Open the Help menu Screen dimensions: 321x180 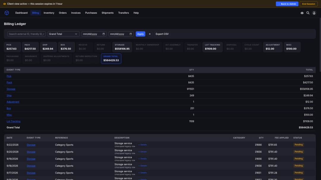tap(136, 13)
